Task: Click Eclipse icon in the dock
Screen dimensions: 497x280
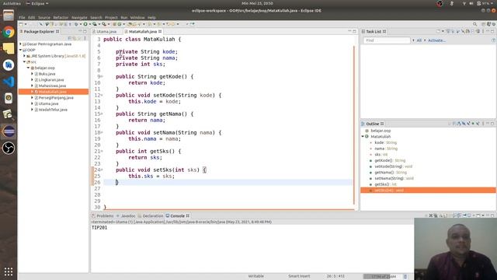Action: click(x=9, y=131)
